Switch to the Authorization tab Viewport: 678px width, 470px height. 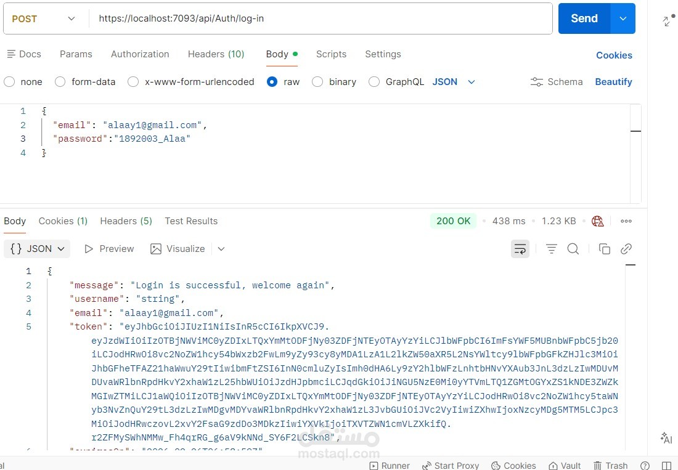tap(140, 54)
